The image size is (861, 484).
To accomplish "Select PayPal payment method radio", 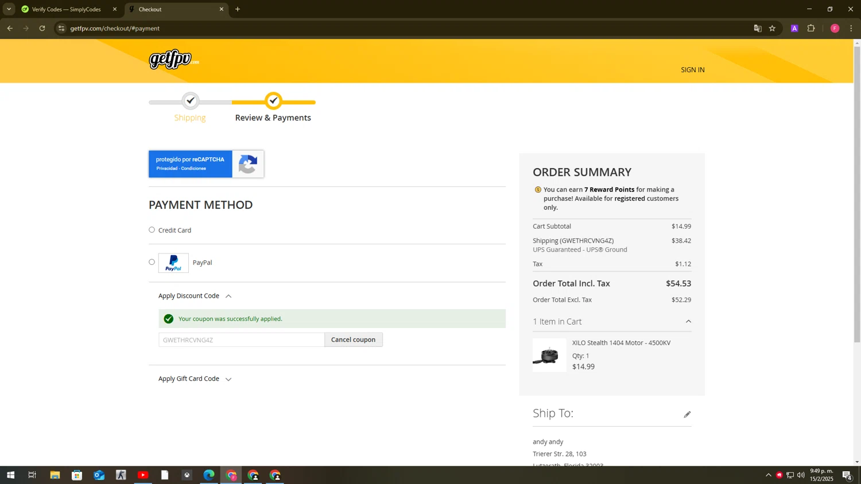I will tap(152, 262).
